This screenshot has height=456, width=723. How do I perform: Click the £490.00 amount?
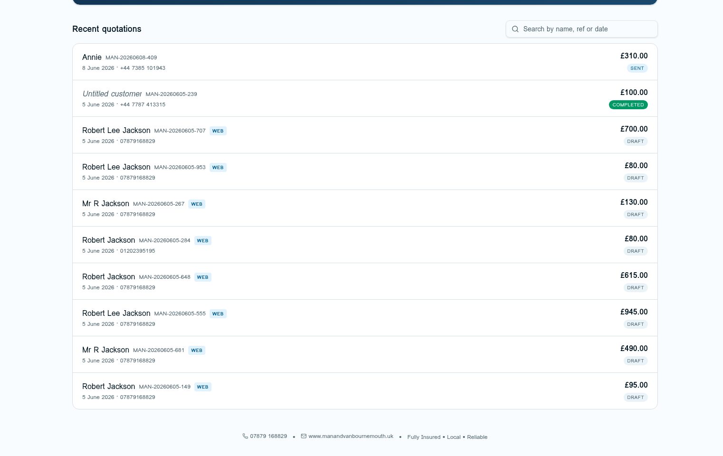pos(634,349)
